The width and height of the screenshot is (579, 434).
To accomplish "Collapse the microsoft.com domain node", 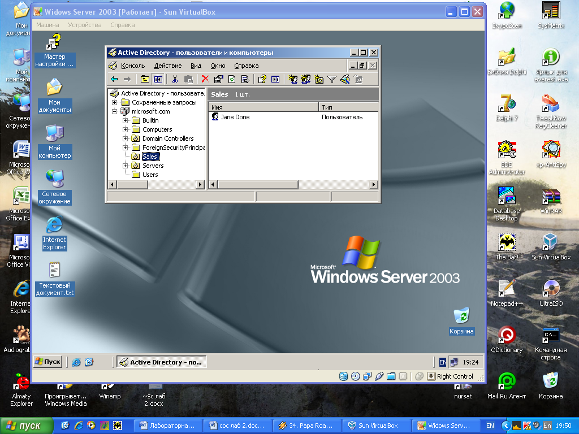I will tap(114, 111).
